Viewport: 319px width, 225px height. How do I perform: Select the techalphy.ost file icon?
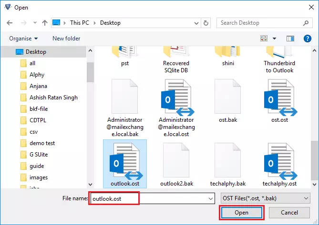280,161
